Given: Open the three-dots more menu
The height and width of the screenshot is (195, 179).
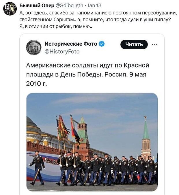Looking at the screenshot, I should (x=154, y=44).
